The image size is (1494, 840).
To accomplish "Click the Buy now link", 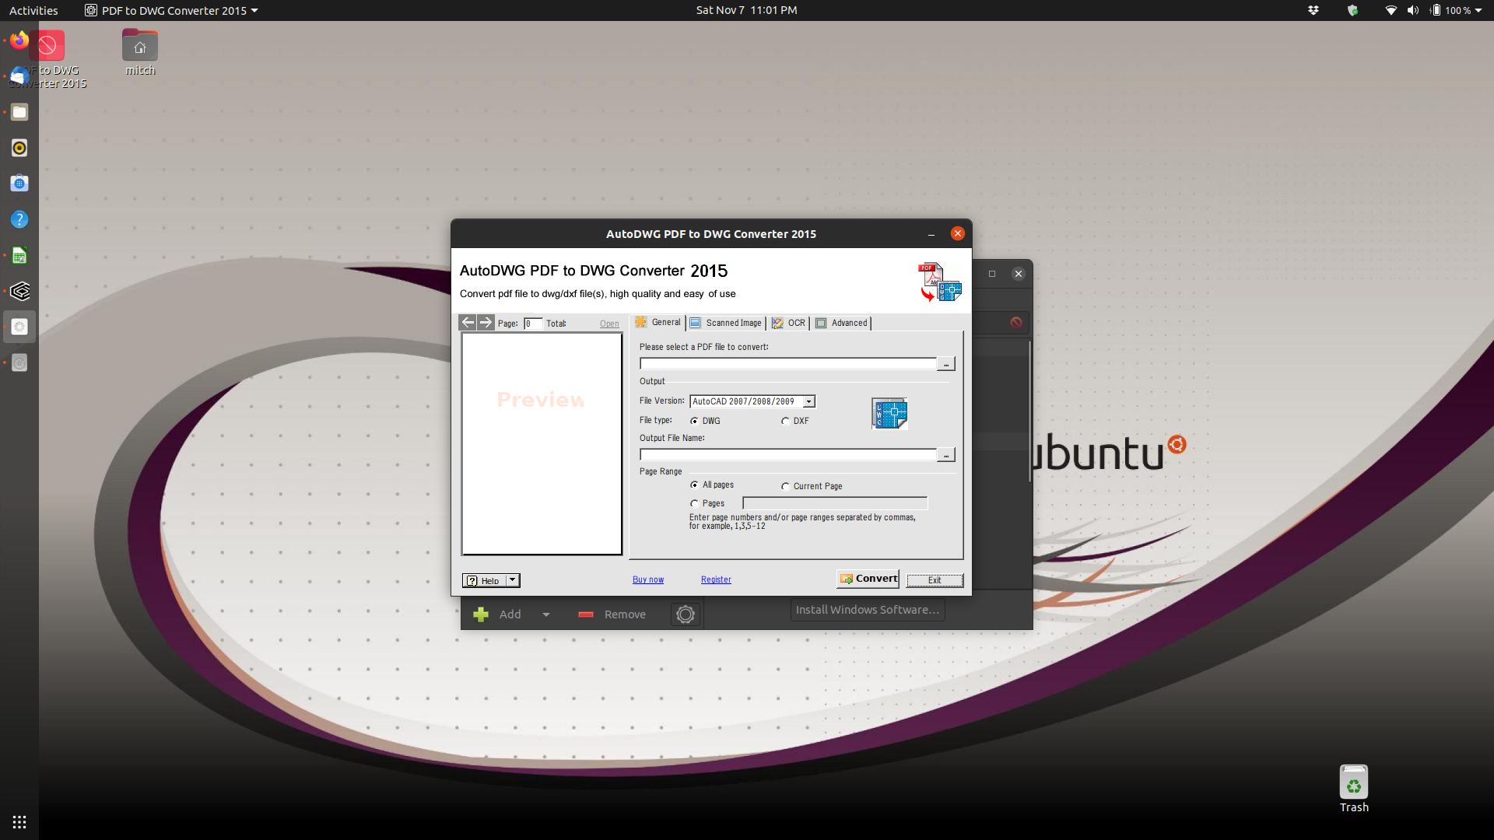I will coord(647,579).
